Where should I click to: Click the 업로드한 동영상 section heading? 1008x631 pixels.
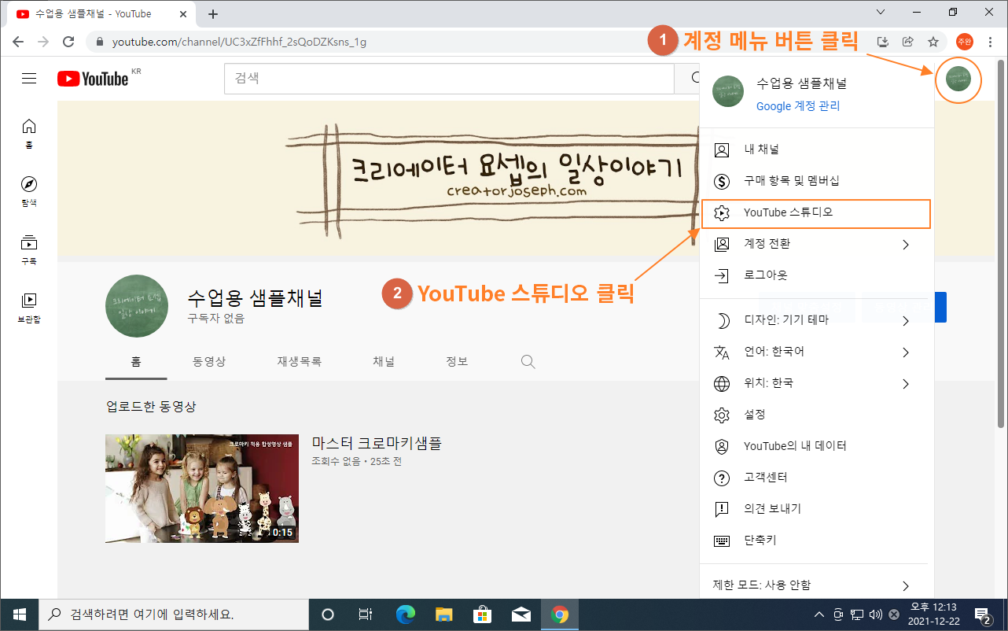151,407
